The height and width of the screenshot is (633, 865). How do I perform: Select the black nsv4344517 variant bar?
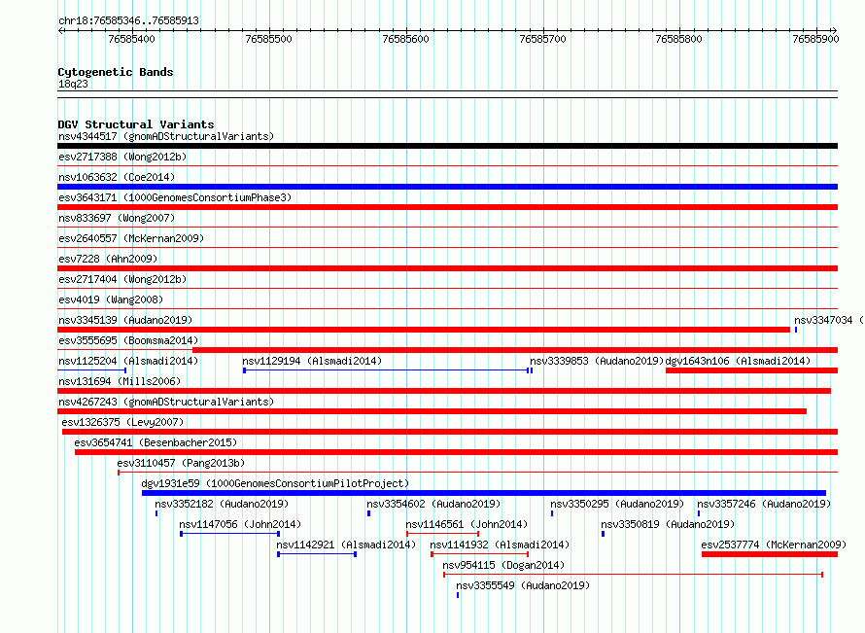[x=447, y=146]
